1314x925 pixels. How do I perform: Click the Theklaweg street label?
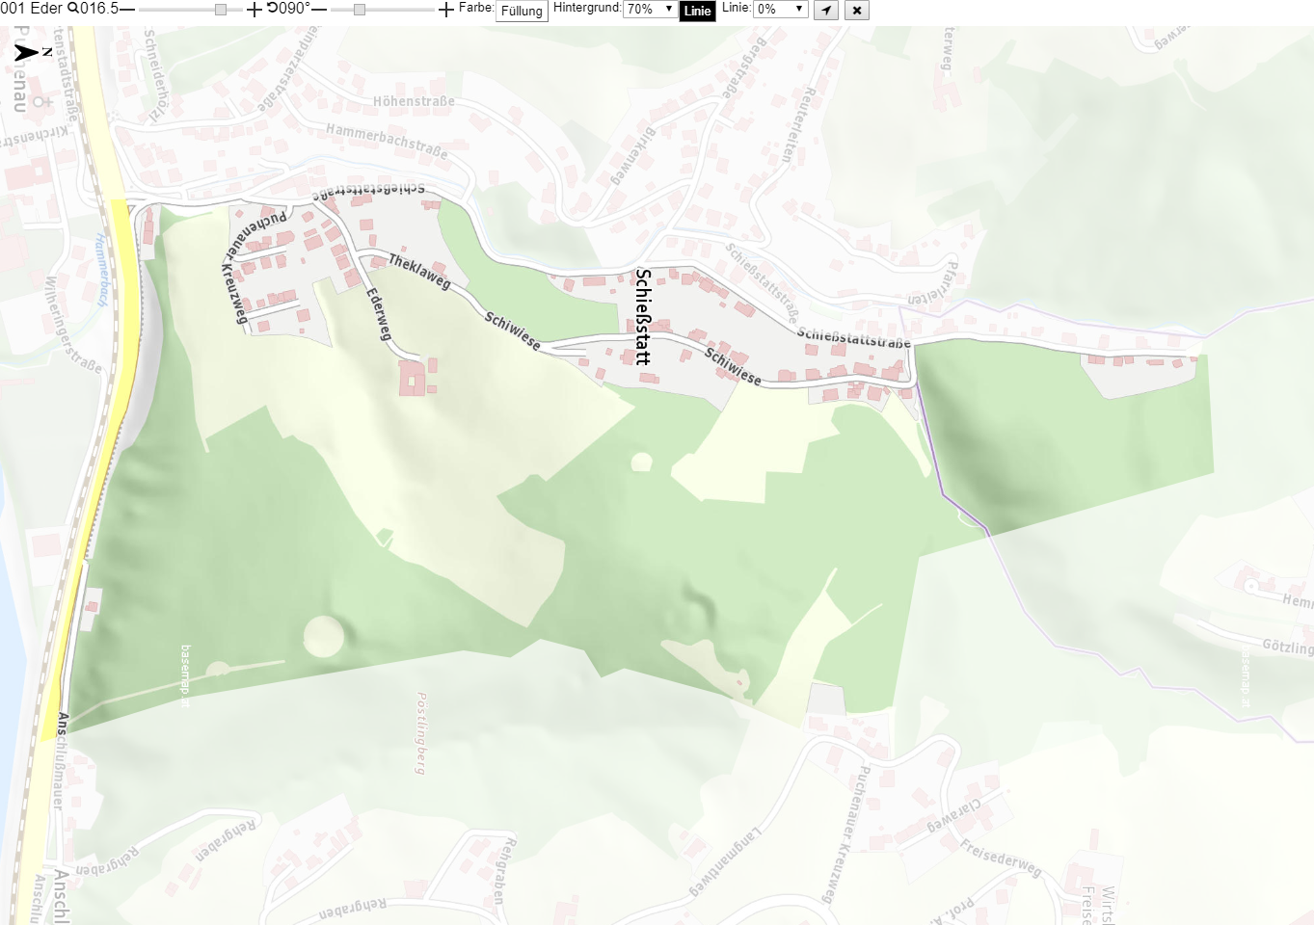tap(419, 272)
